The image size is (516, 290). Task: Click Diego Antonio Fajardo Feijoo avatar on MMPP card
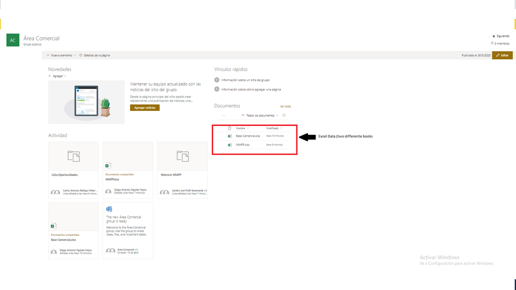point(108,191)
